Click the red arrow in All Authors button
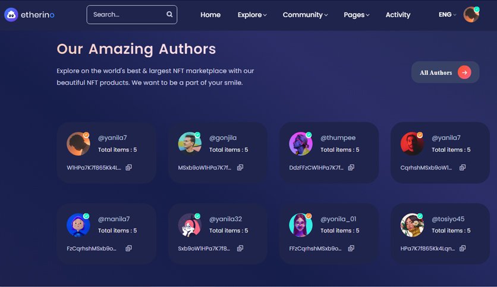Viewport: 497px width, 287px height. 464,72
